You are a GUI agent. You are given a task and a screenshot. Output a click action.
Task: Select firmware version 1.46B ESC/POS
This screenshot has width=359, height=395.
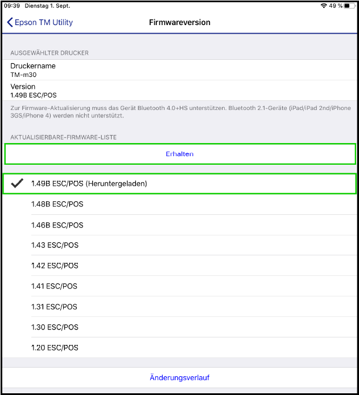click(x=180, y=225)
